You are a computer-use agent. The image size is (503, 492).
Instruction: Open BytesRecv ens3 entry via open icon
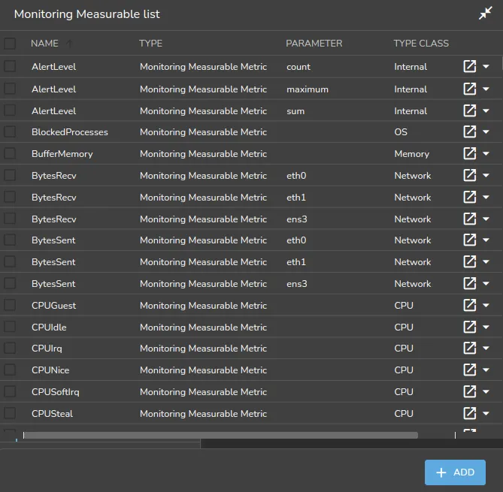[470, 219]
